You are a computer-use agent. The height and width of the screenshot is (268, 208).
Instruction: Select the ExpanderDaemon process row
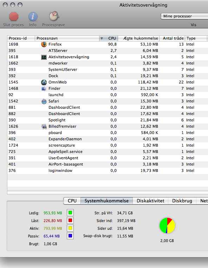(x=108, y=139)
